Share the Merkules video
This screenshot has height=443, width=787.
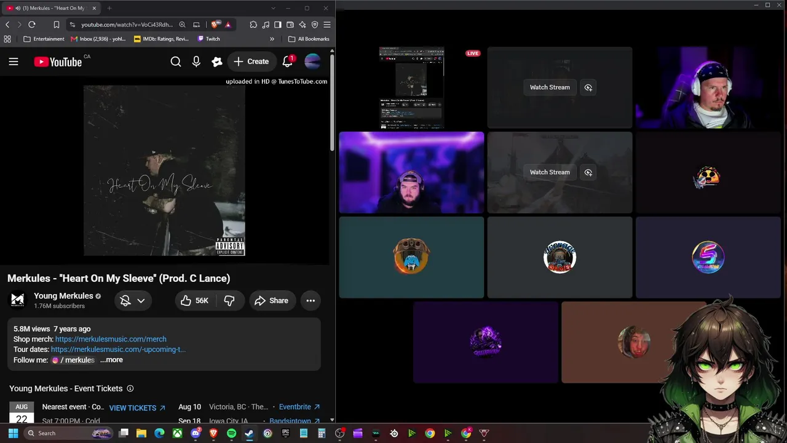[x=271, y=300]
